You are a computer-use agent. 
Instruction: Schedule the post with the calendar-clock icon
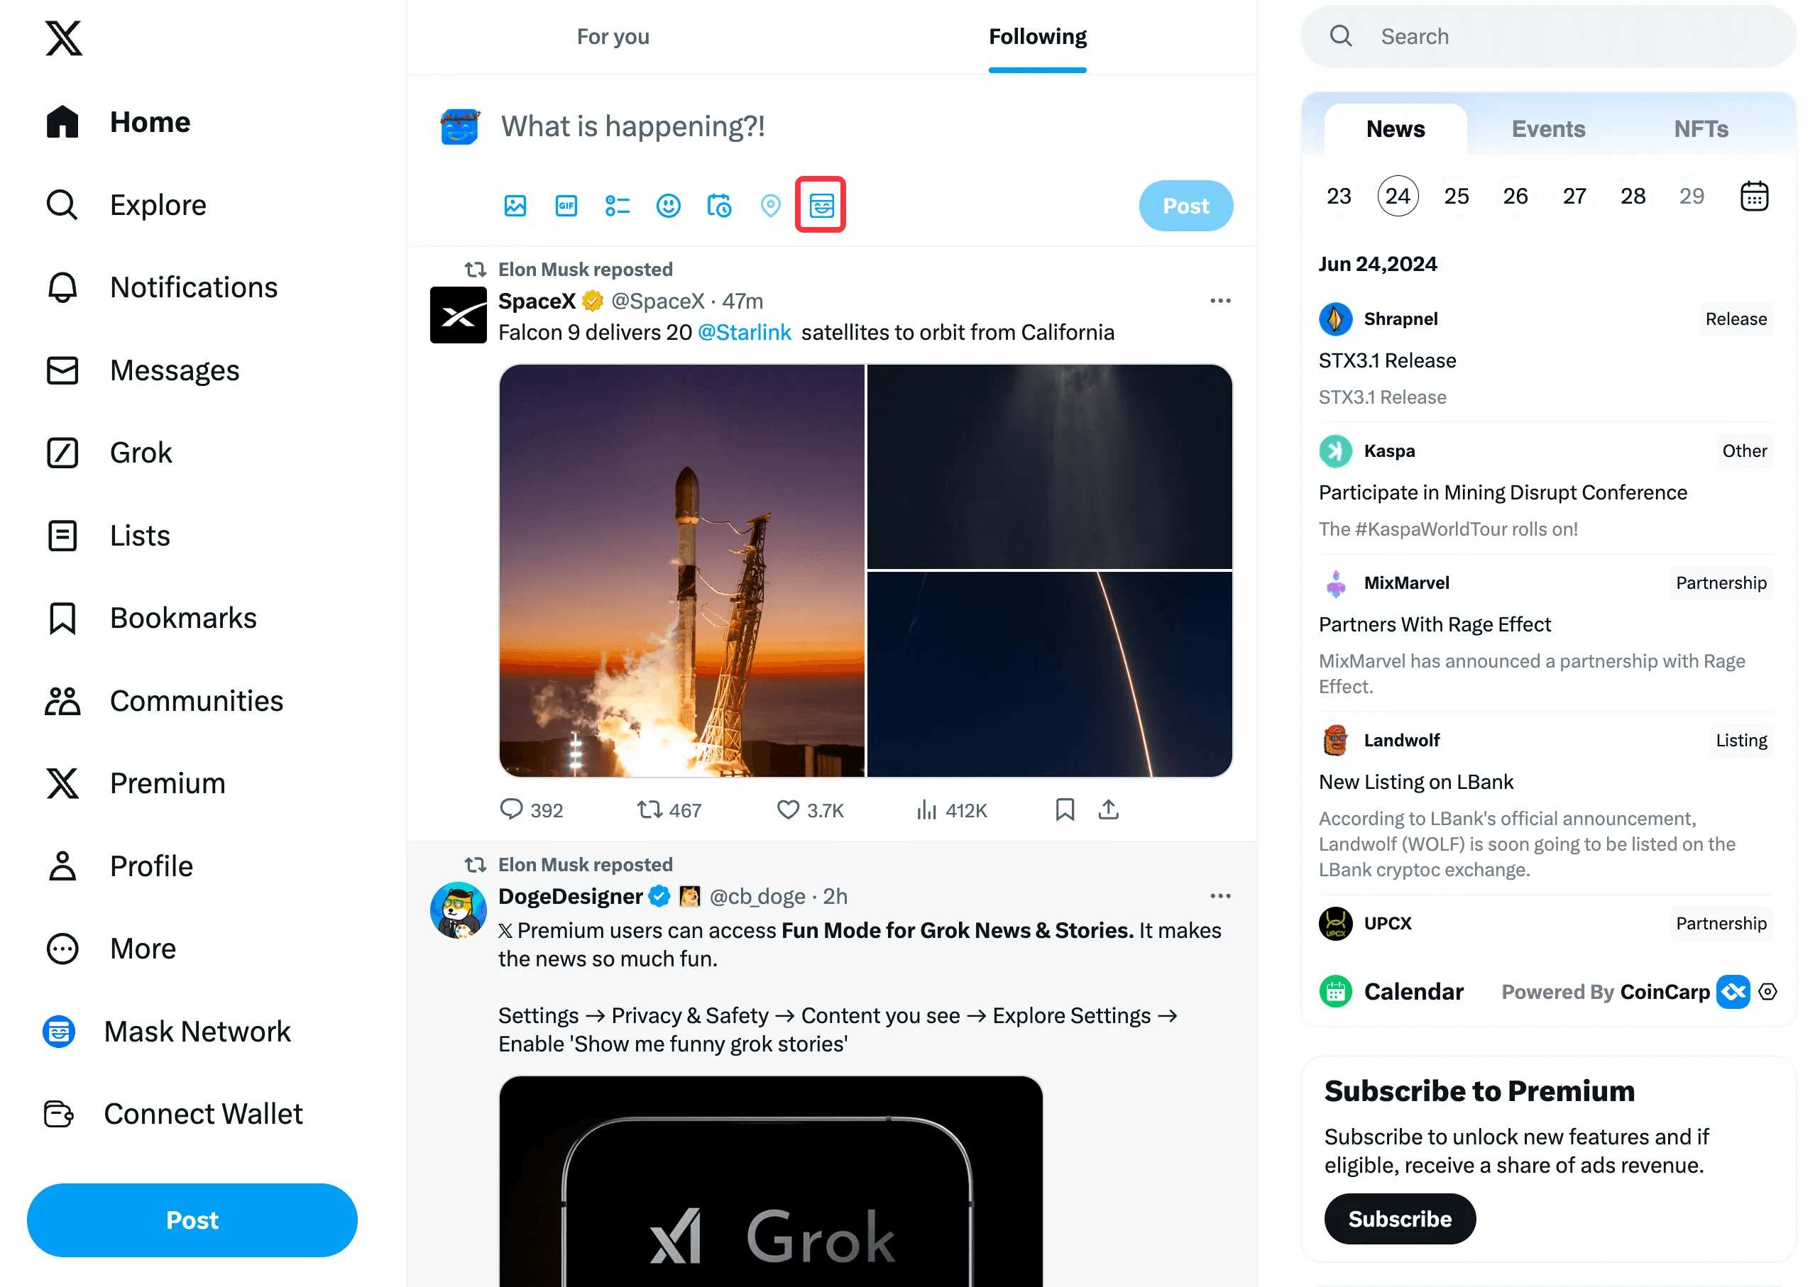click(x=719, y=206)
